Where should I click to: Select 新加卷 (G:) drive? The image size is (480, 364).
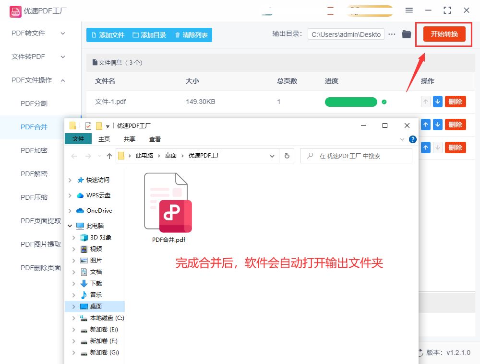point(104,353)
